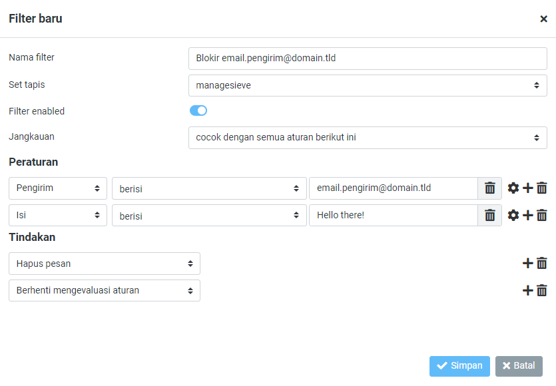
Task: Open the Set tapis dropdown
Action: [368, 85]
